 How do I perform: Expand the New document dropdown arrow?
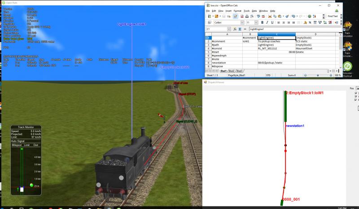click(x=213, y=16)
